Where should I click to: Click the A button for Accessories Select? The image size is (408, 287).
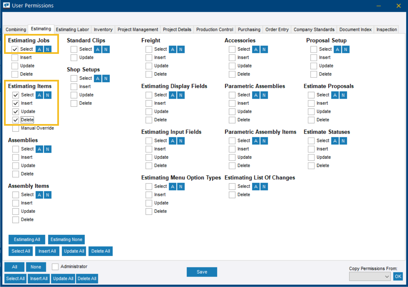pos(256,49)
